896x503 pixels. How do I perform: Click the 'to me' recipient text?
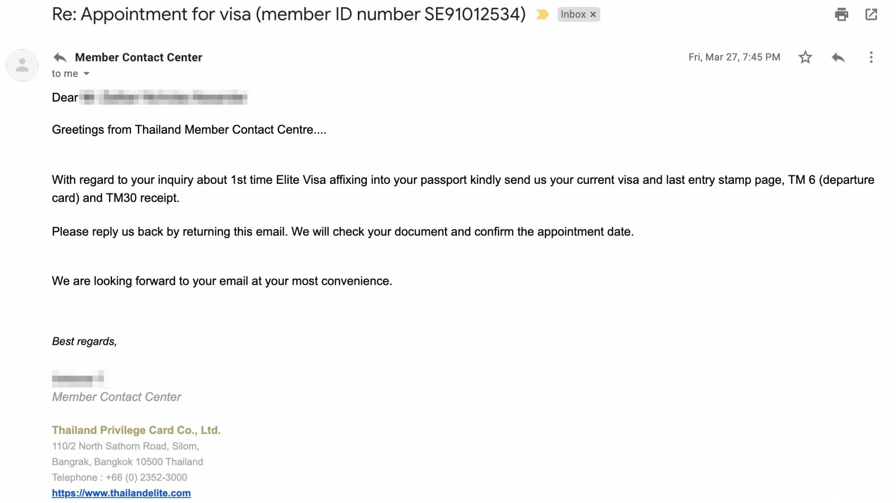65,74
